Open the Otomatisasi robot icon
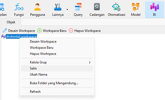The height and width of the screenshot is (100, 165). click(116, 7)
